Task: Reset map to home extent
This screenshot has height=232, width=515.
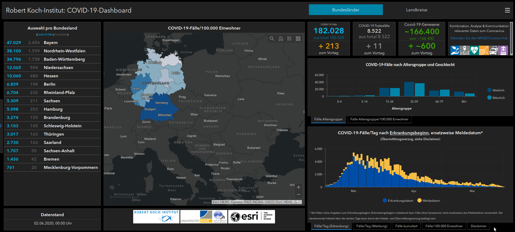Action: pyautogui.click(x=281, y=39)
